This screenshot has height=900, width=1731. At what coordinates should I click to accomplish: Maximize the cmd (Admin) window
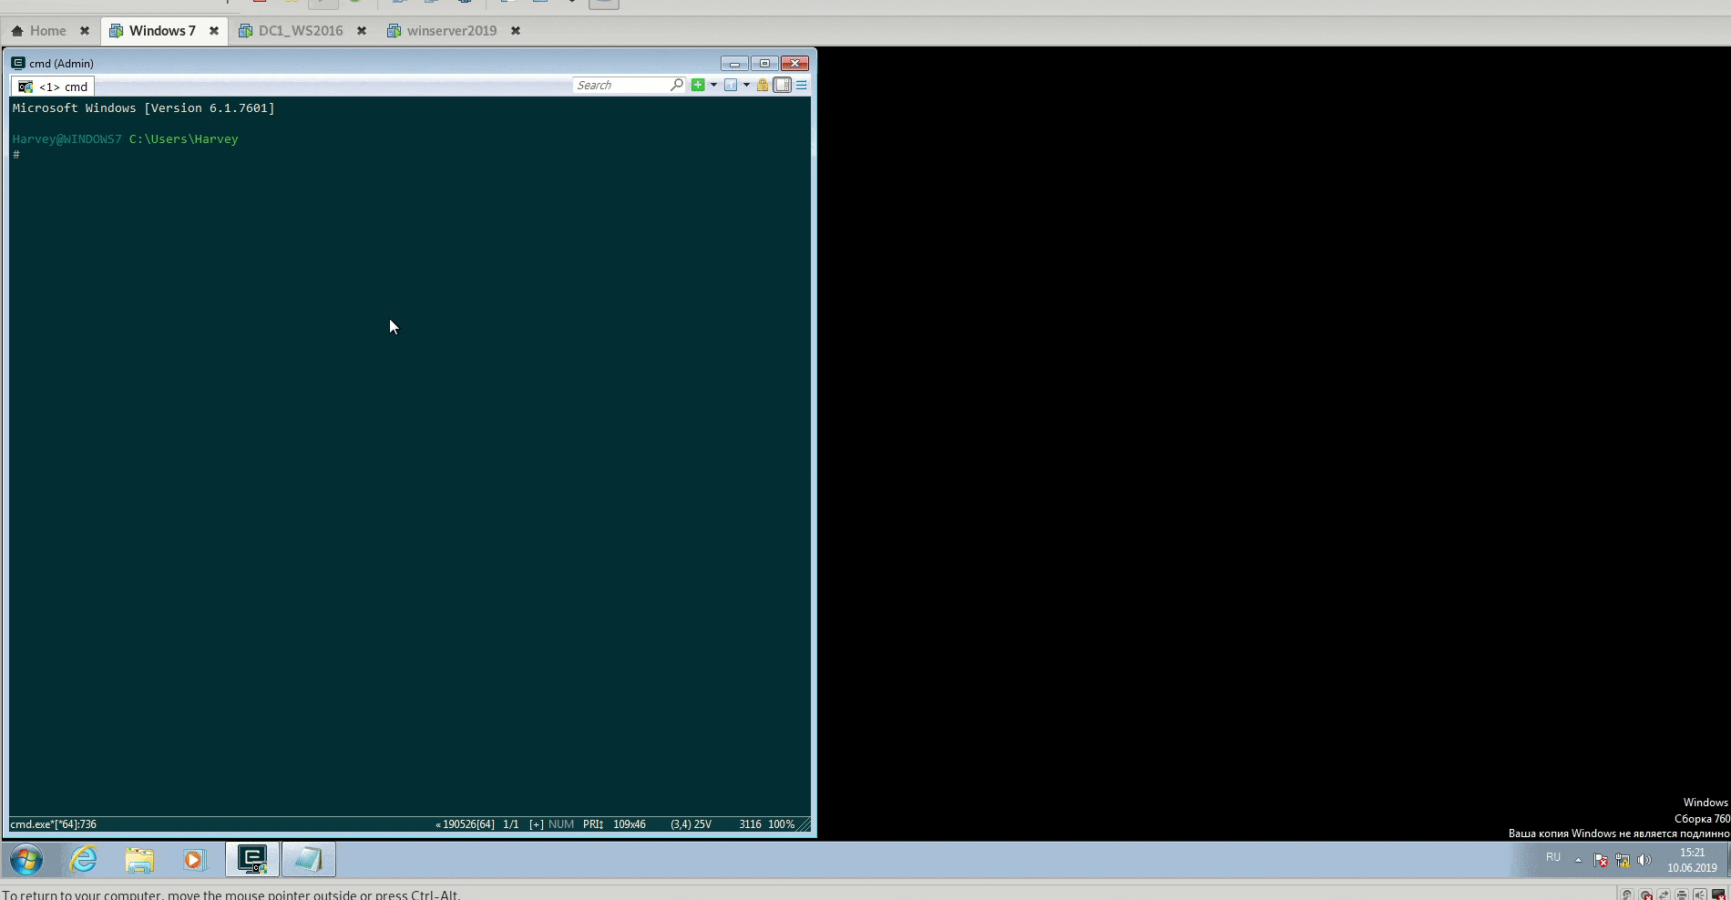click(764, 63)
